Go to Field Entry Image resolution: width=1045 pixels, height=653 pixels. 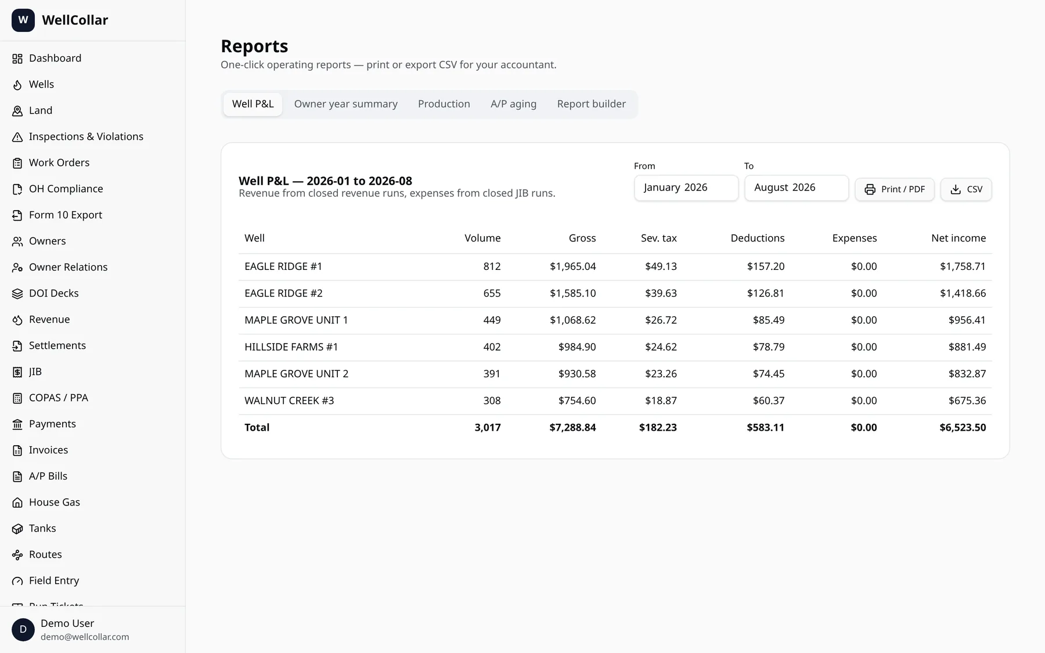[54, 580]
